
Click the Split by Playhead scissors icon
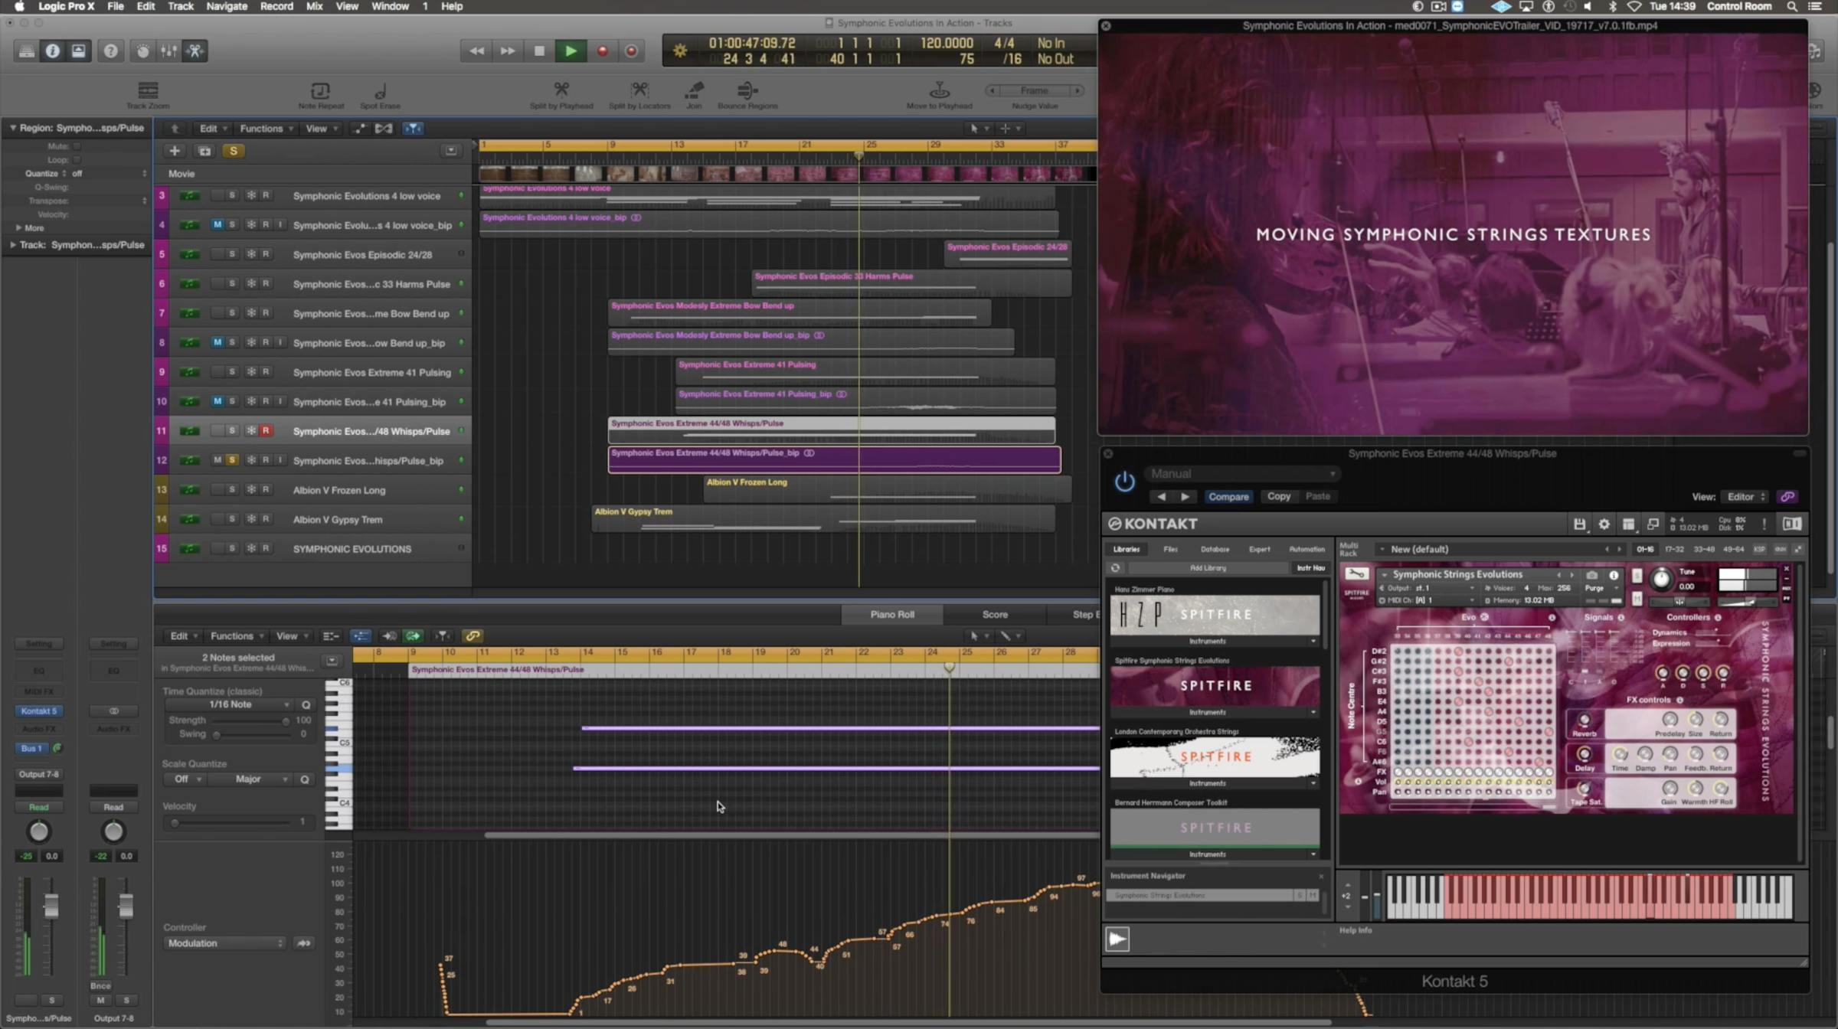[x=561, y=90]
